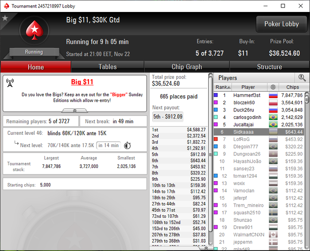Image resolution: width=310 pixels, height=251 pixels.
Task: Expand the payouts list with bottom chevron
Action: coord(206,248)
